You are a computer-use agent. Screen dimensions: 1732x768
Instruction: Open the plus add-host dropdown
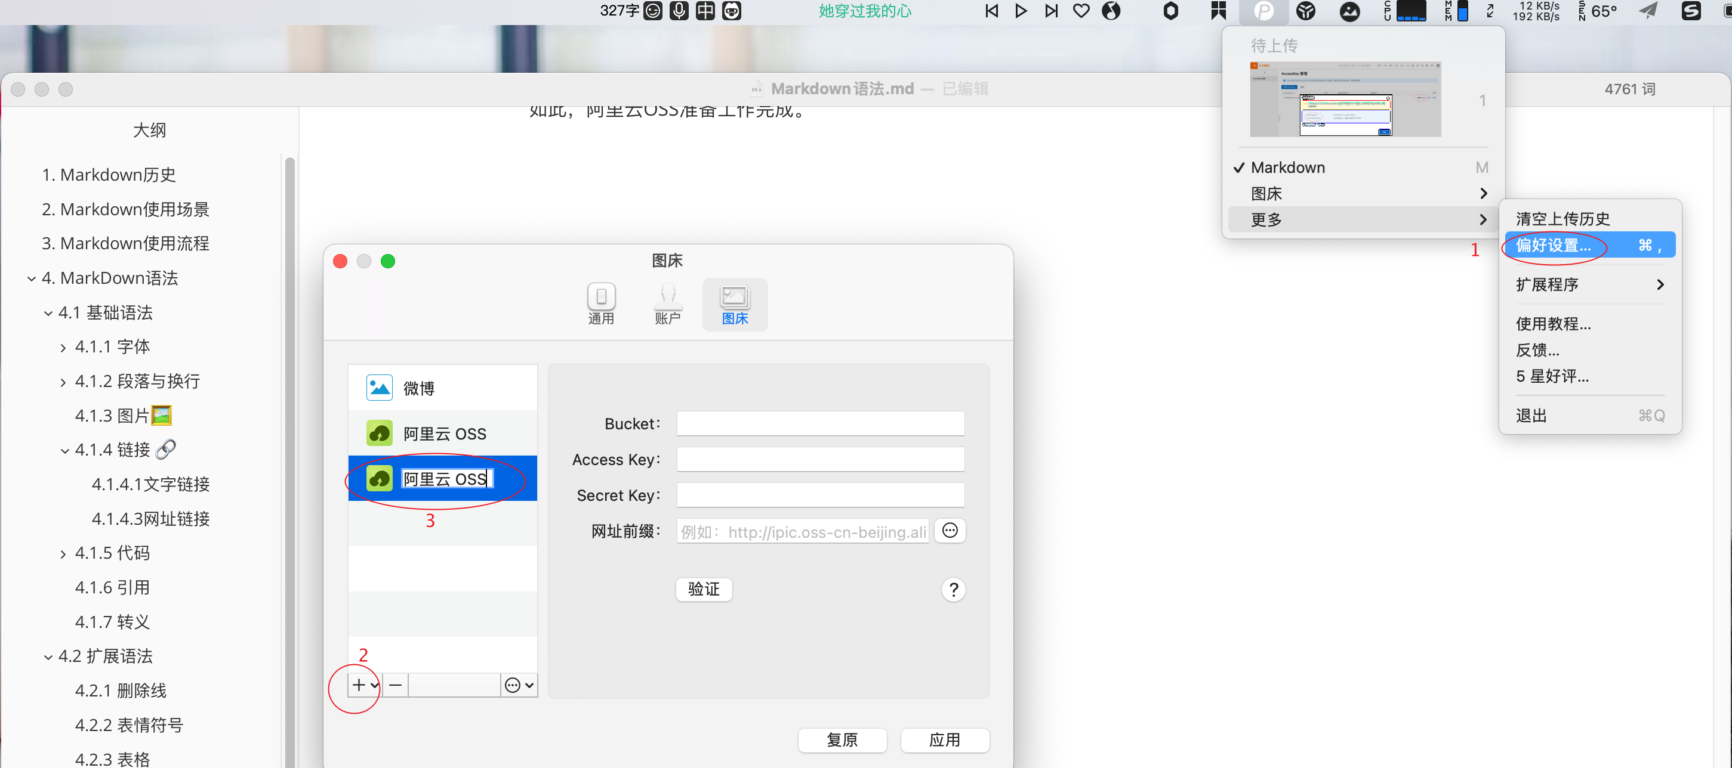(x=365, y=685)
